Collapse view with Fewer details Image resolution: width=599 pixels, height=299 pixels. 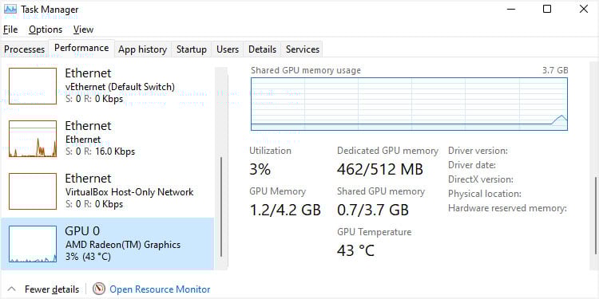coord(52,289)
